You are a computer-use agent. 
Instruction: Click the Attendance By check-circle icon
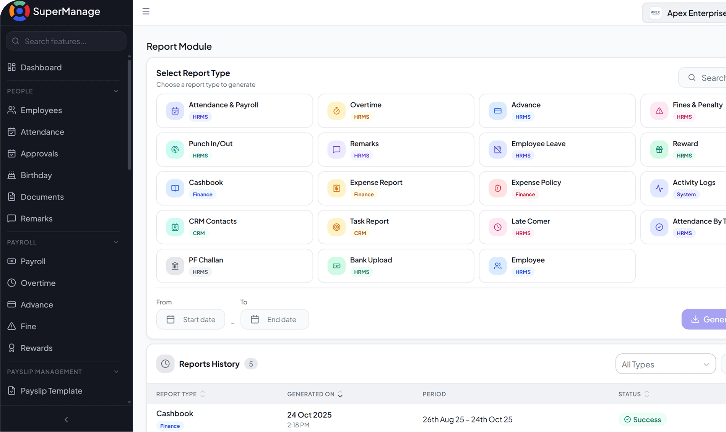pyautogui.click(x=659, y=227)
